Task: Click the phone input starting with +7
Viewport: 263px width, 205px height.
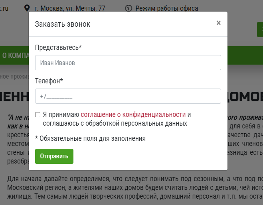Action: coord(128,96)
